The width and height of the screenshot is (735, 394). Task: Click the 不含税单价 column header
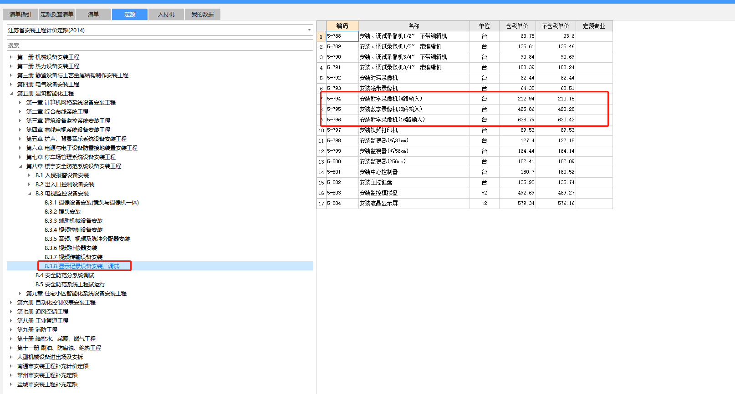[x=556, y=26]
